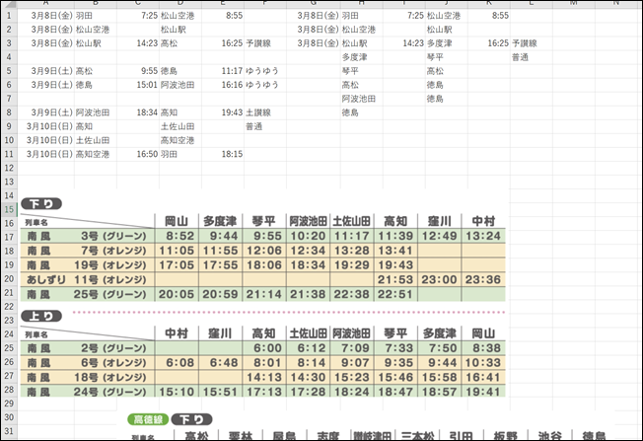The width and height of the screenshot is (643, 441).
Task: Click the 18:34 阿波池田 time for 南風 19号
Action: [x=308, y=265]
